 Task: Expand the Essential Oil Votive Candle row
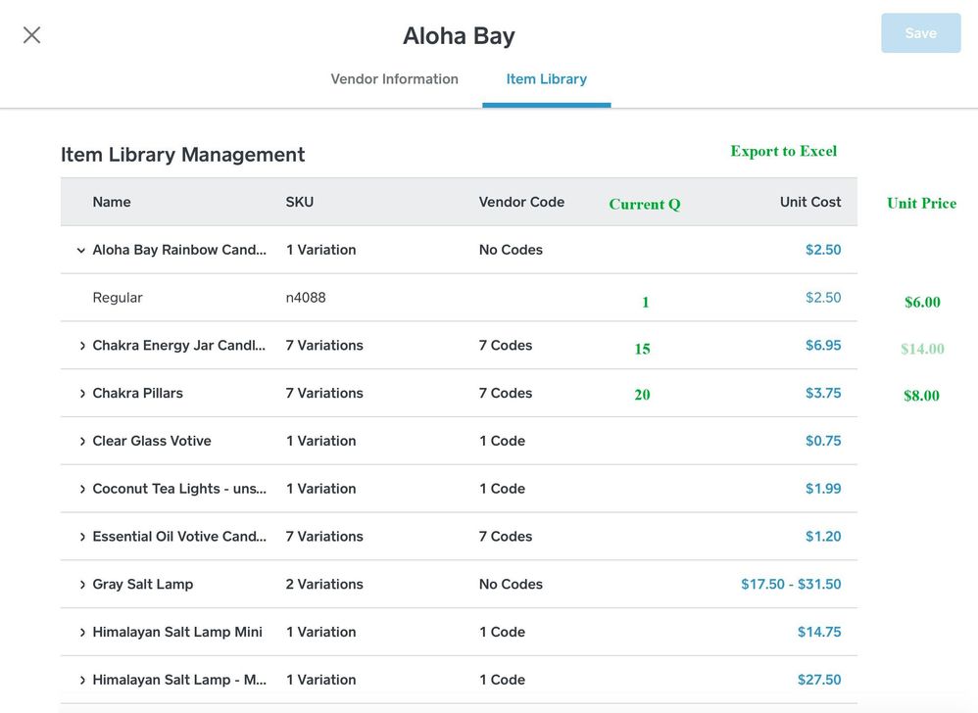[x=82, y=537]
